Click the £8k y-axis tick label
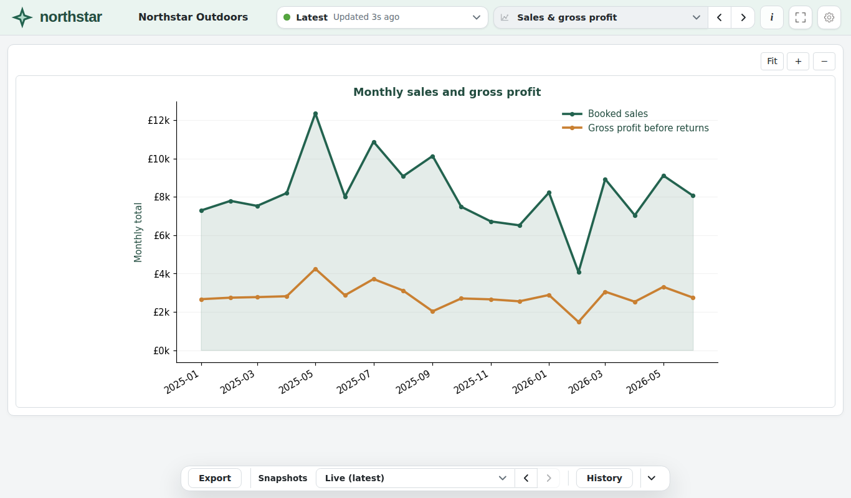Image resolution: width=851 pixels, height=498 pixels. click(x=161, y=197)
